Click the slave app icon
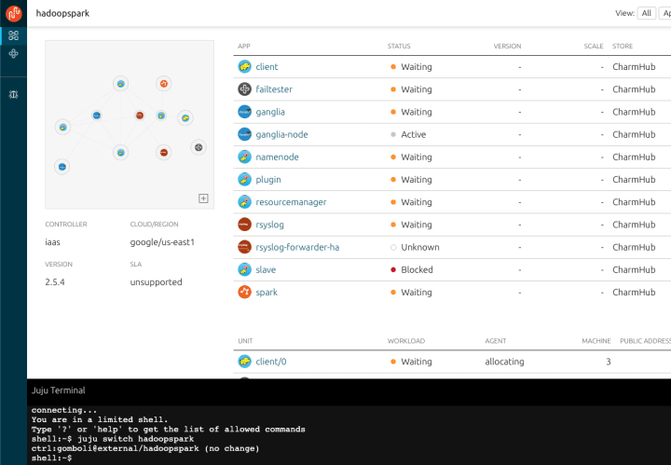 (x=244, y=269)
